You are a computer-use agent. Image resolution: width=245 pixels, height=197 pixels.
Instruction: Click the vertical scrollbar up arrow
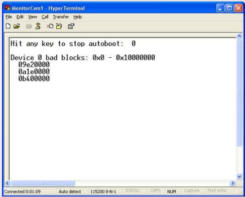(x=239, y=36)
